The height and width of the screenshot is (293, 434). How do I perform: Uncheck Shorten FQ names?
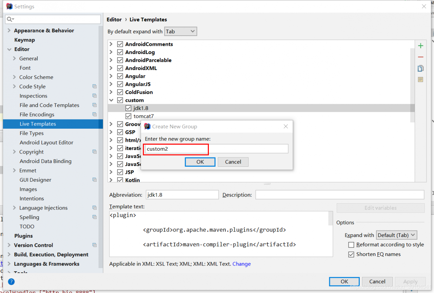point(351,254)
